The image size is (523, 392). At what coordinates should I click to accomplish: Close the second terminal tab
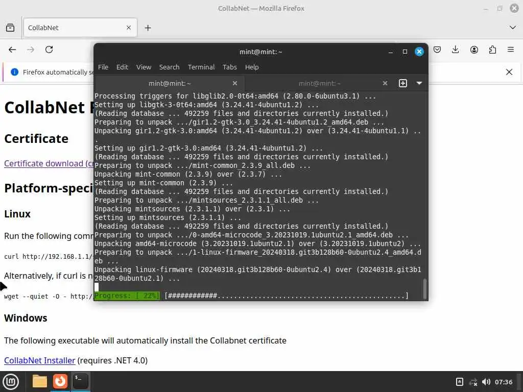pyautogui.click(x=385, y=83)
